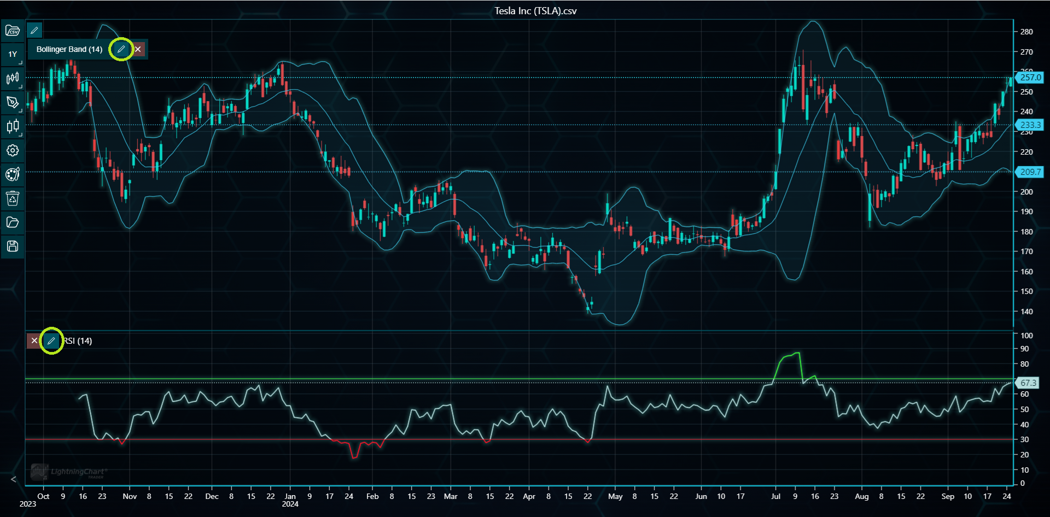Click the Sep label on time axis
The image size is (1050, 517).
click(948, 496)
